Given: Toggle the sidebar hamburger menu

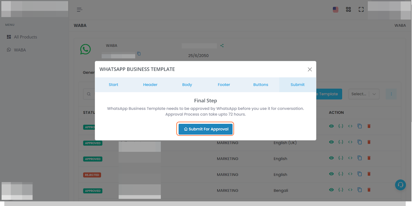Looking at the screenshot, I should 80,10.
